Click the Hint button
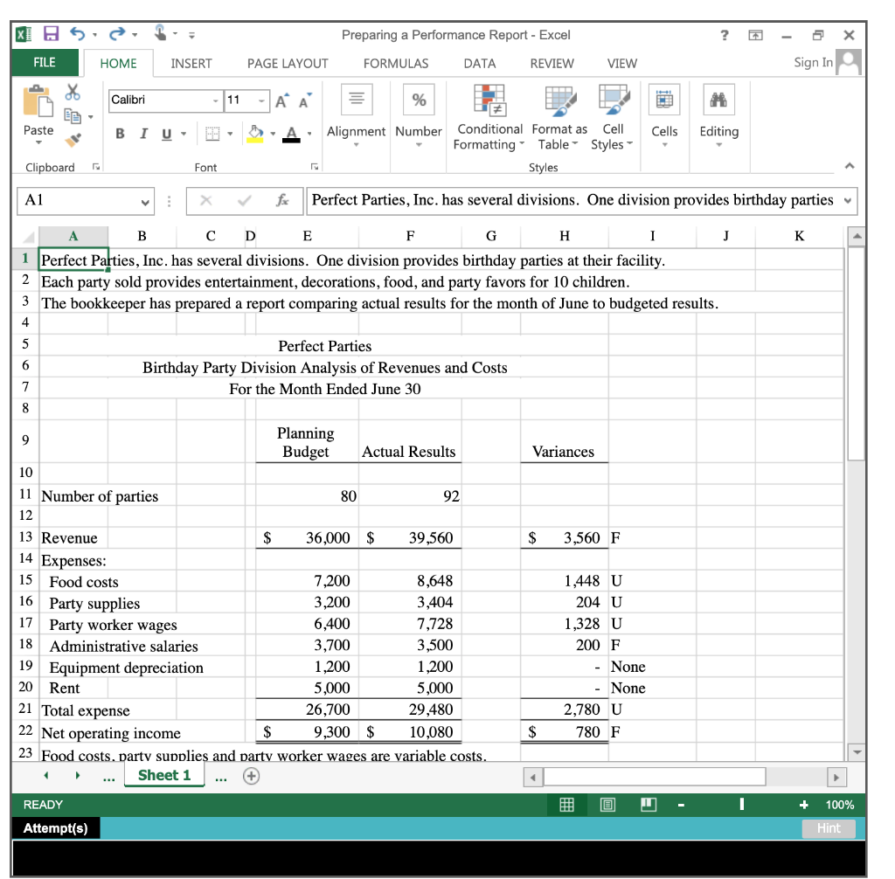Viewport: 895px width, 879px height. [x=828, y=828]
